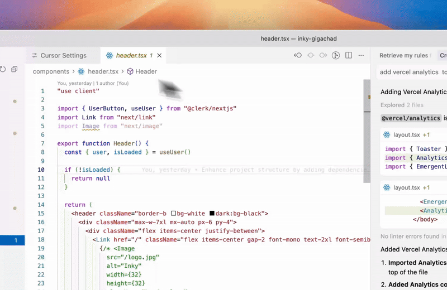Image resolution: width=447 pixels, height=290 pixels.
Task: Open the header.tsx breadcrumb dropdown
Action: pos(103,71)
